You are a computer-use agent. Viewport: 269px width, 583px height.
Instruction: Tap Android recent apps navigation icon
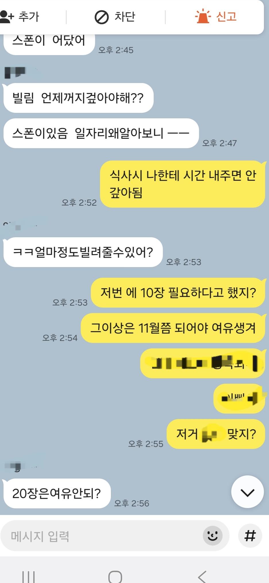(29, 576)
